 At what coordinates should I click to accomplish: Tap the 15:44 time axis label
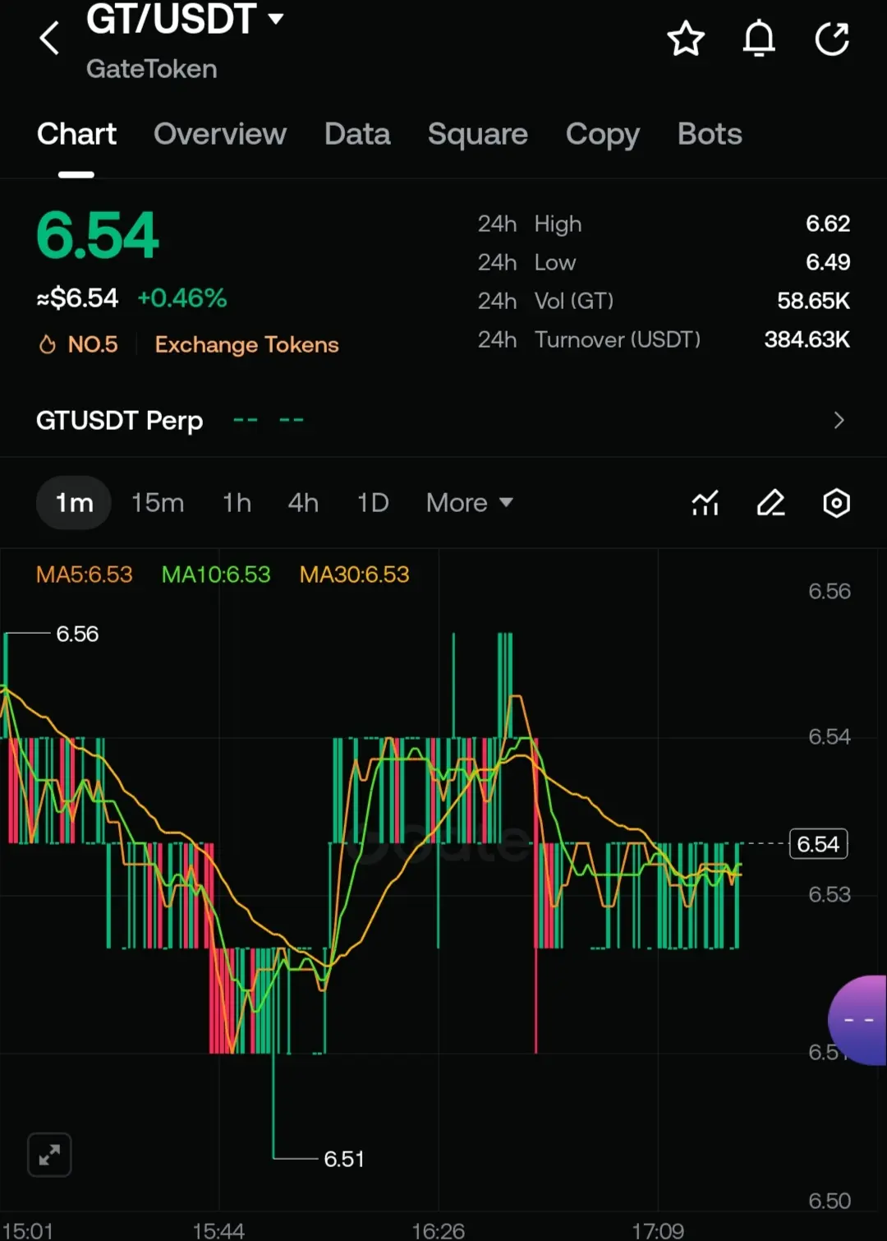click(x=218, y=1230)
